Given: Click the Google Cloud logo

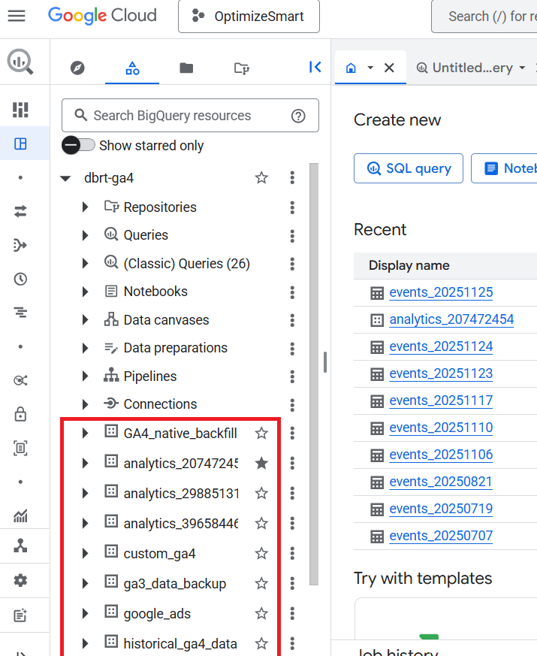Looking at the screenshot, I should point(102,16).
